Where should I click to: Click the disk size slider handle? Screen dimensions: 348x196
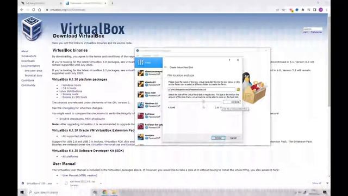pos(203,102)
